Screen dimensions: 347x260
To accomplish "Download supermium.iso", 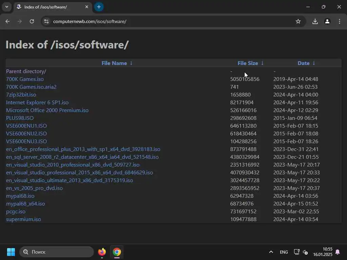I will click(23, 219).
